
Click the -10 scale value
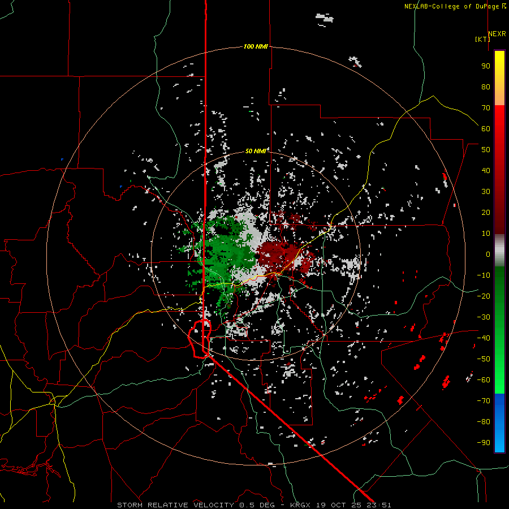[484, 275]
